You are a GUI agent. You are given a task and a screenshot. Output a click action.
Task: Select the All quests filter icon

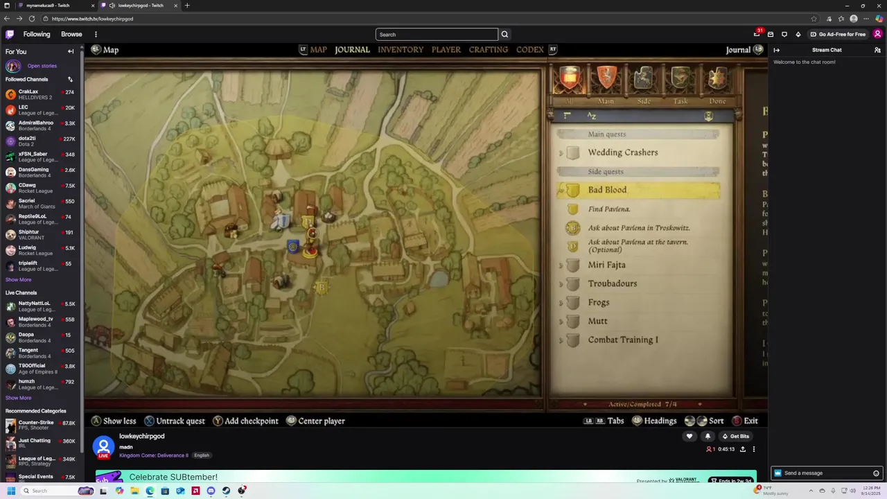[569, 79]
